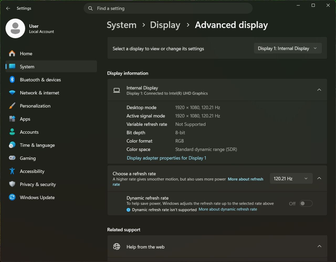The height and width of the screenshot is (262, 336).
Task: Click the Time & language clock icon
Action: (12, 145)
